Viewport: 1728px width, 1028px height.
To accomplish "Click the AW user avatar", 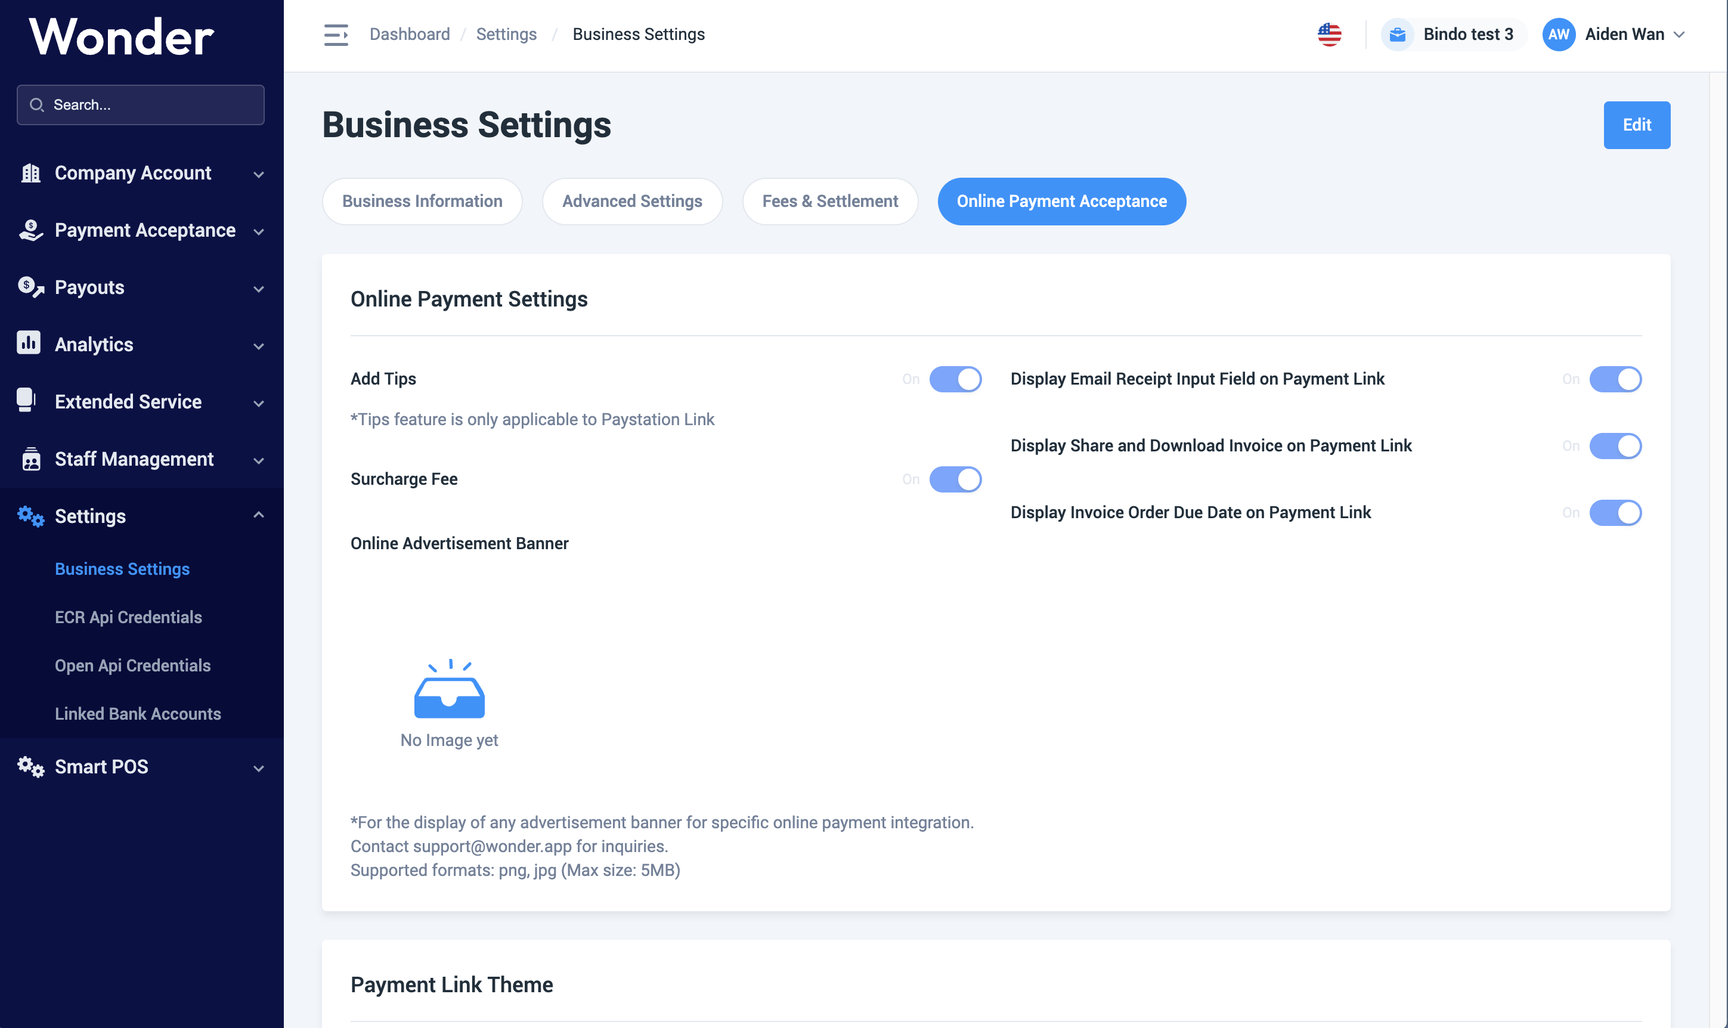I will (1558, 35).
